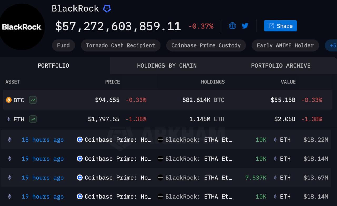
Task: Open the Twitter bird icon
Action: (245, 26)
